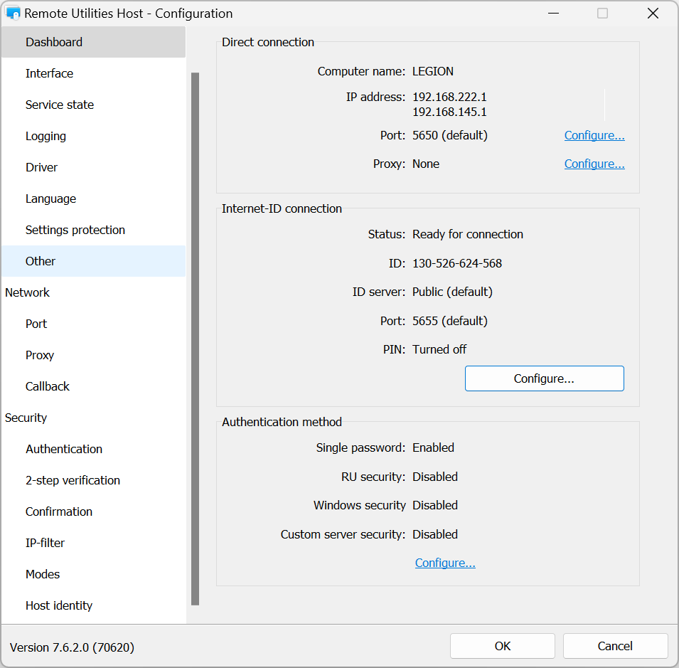
Task: Click the Remote Utilities app icon in title bar
Action: pos(13,14)
